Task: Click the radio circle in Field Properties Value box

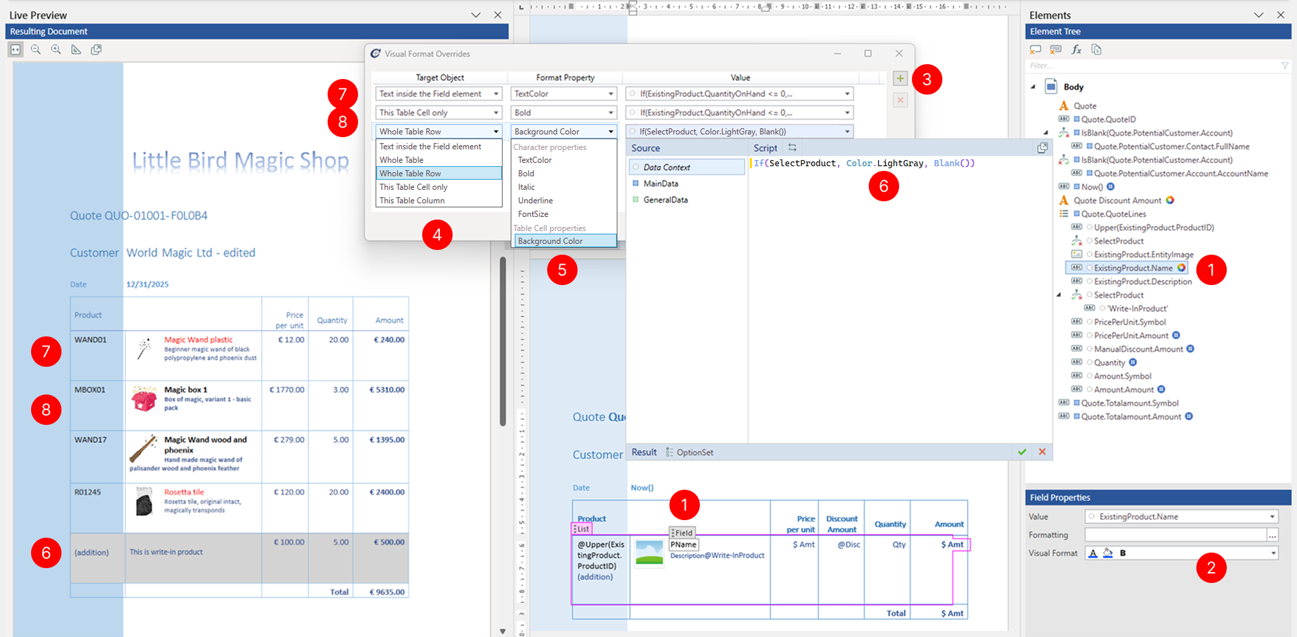Action: point(1090,517)
